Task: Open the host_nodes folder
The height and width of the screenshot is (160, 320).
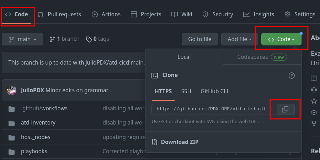Action: point(36,137)
